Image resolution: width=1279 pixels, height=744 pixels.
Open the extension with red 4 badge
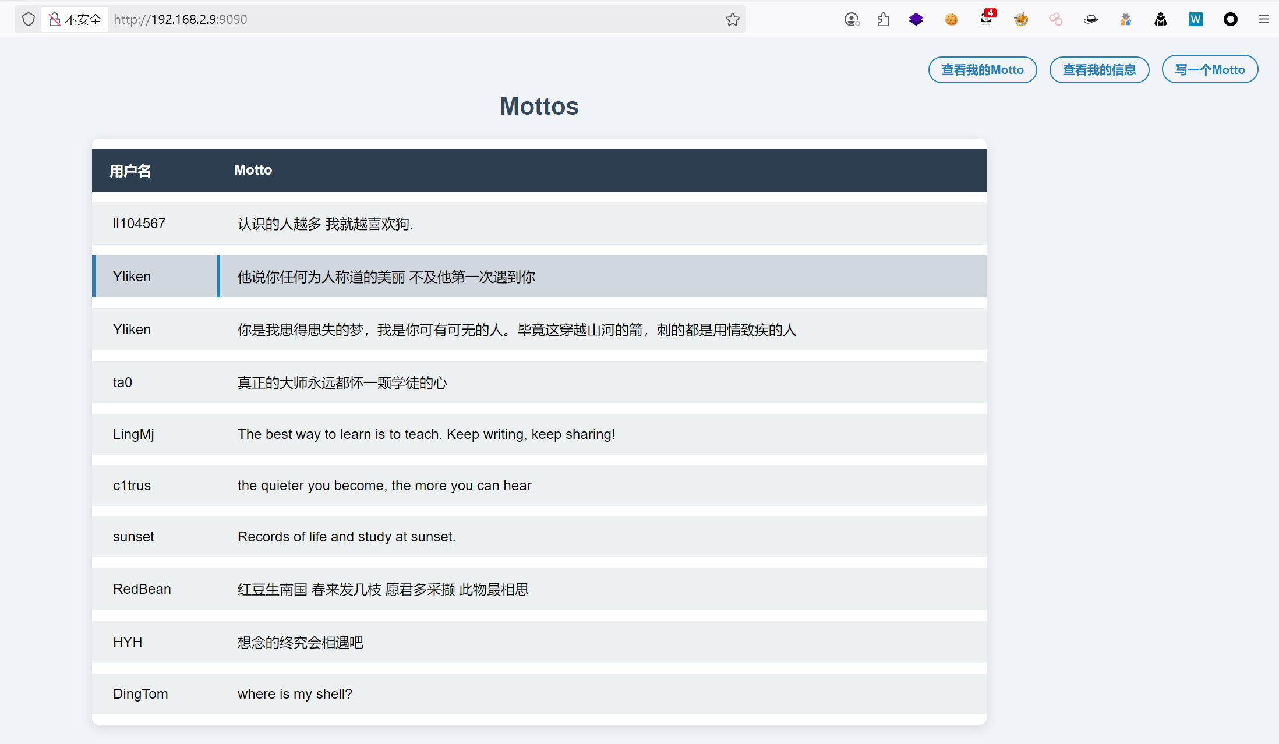tap(986, 19)
